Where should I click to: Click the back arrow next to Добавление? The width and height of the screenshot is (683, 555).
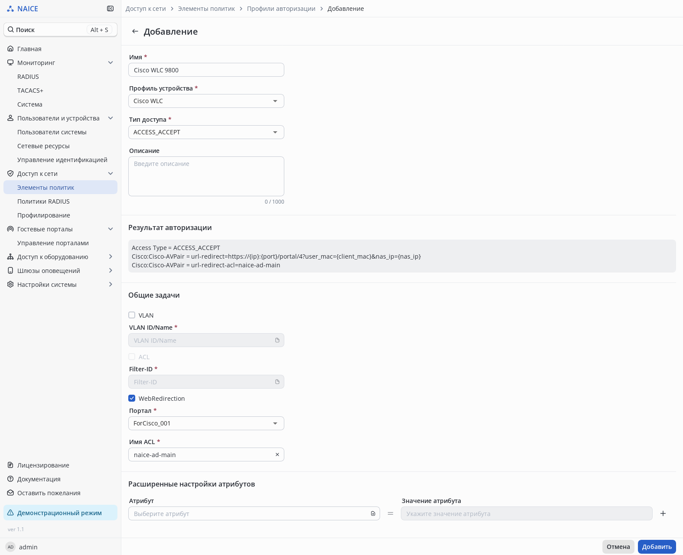[x=135, y=32]
